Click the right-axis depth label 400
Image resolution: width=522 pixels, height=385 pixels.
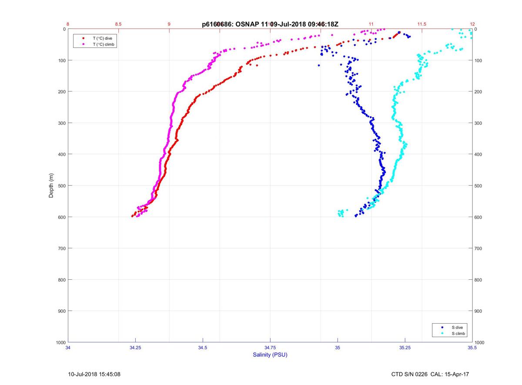tap(478, 154)
